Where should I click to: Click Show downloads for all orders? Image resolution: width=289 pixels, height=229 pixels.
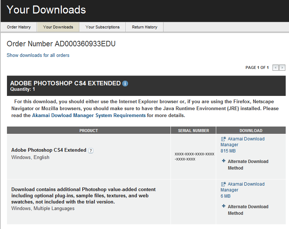38,55
